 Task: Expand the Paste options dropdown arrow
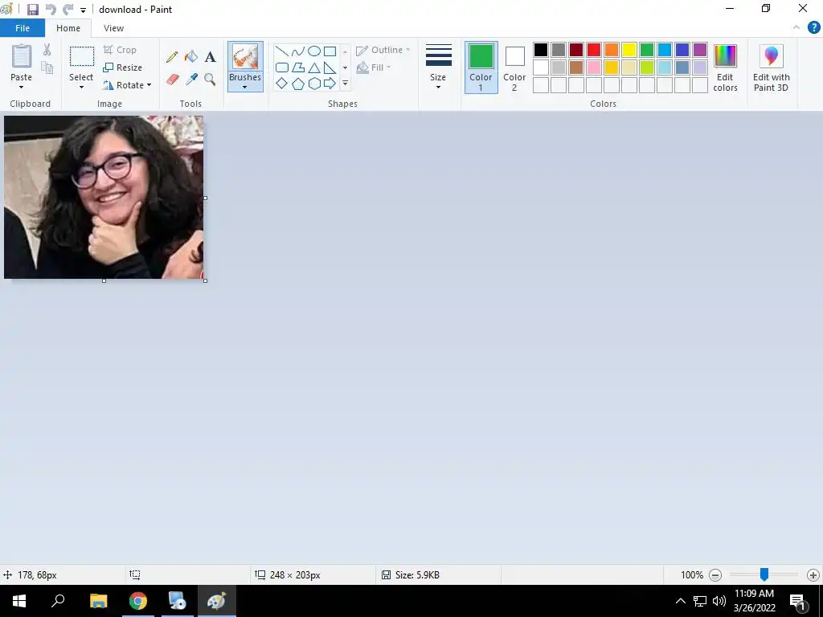[22, 87]
